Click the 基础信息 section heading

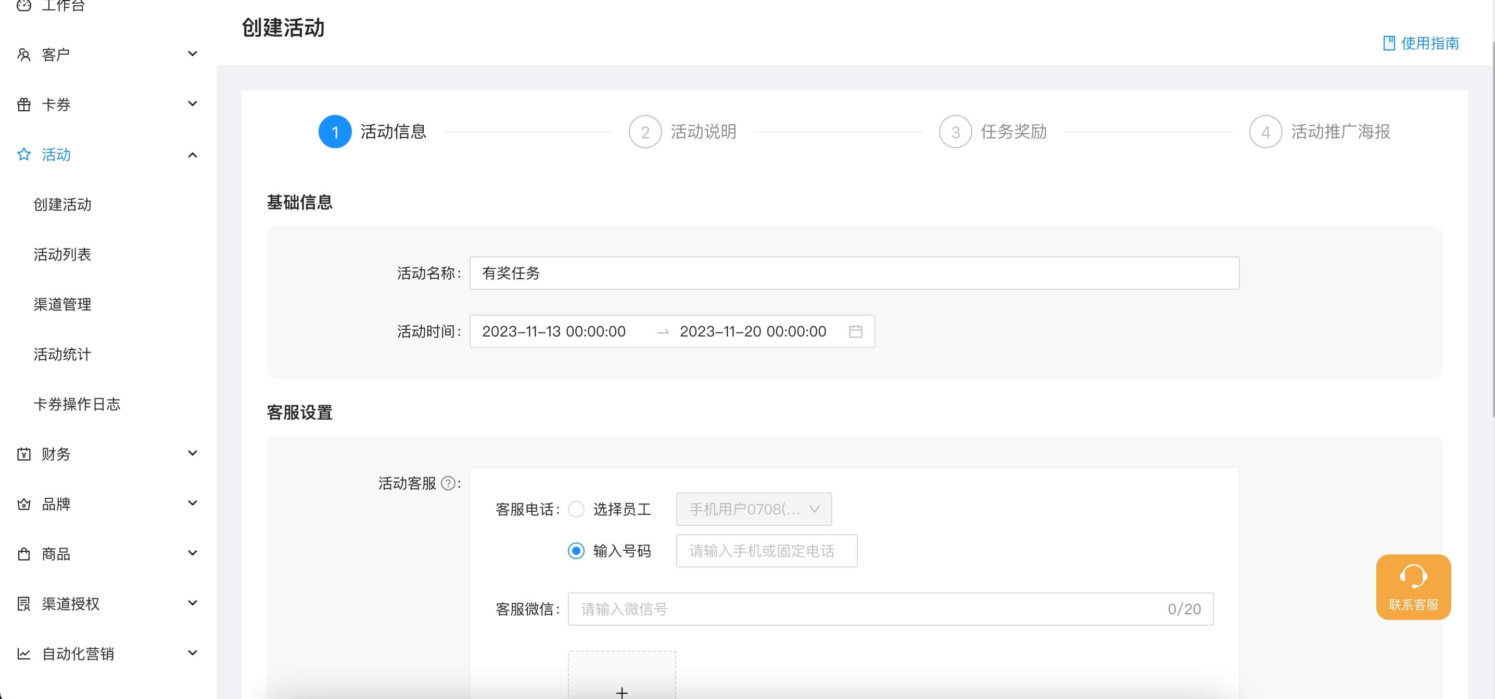tap(299, 202)
